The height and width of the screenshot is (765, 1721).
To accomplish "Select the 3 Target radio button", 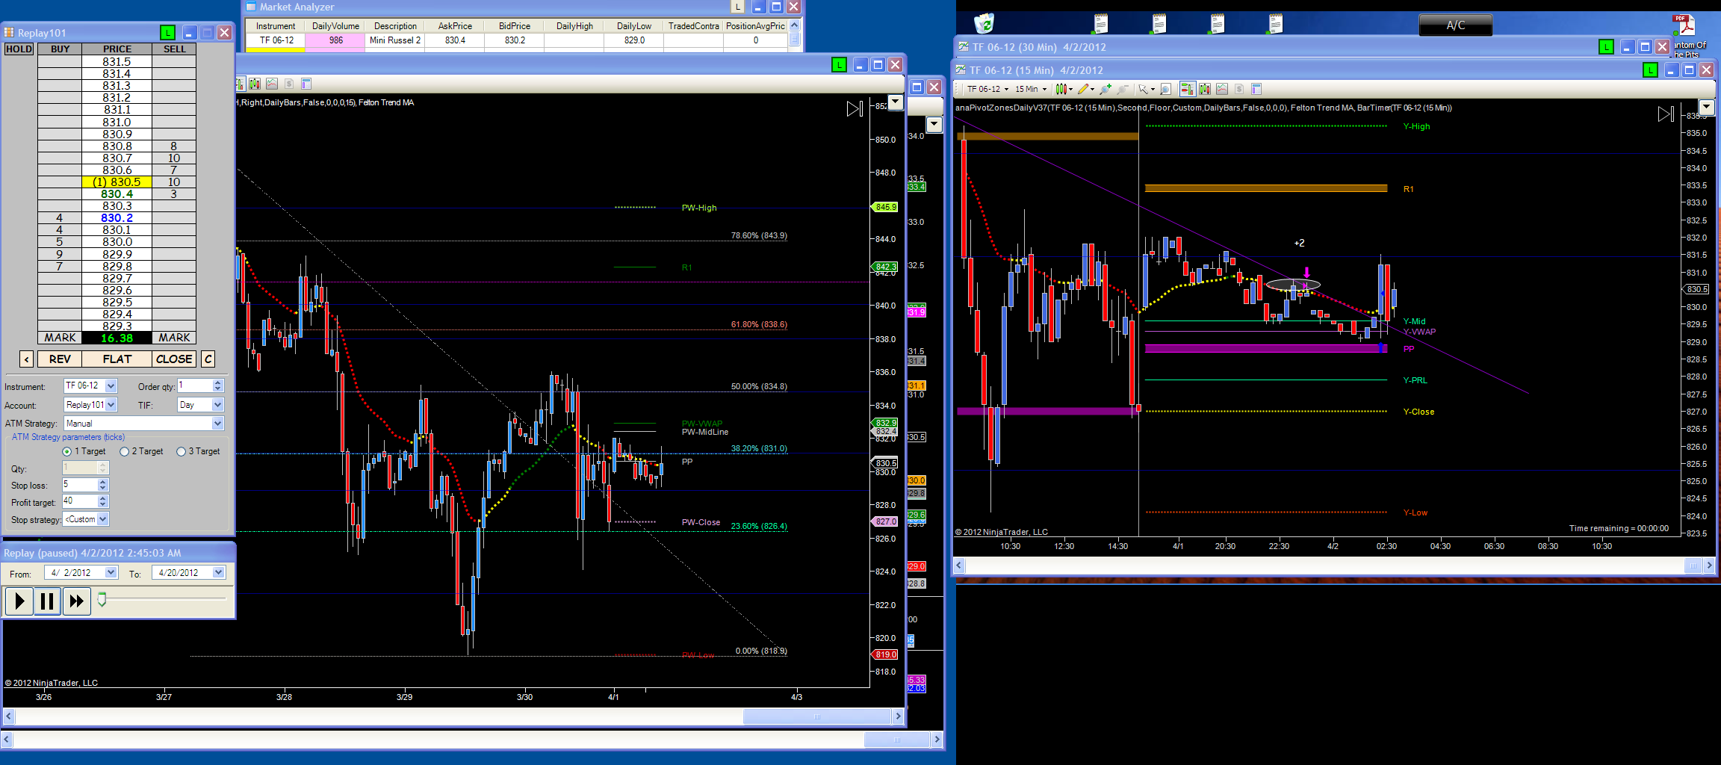I will pos(181,452).
